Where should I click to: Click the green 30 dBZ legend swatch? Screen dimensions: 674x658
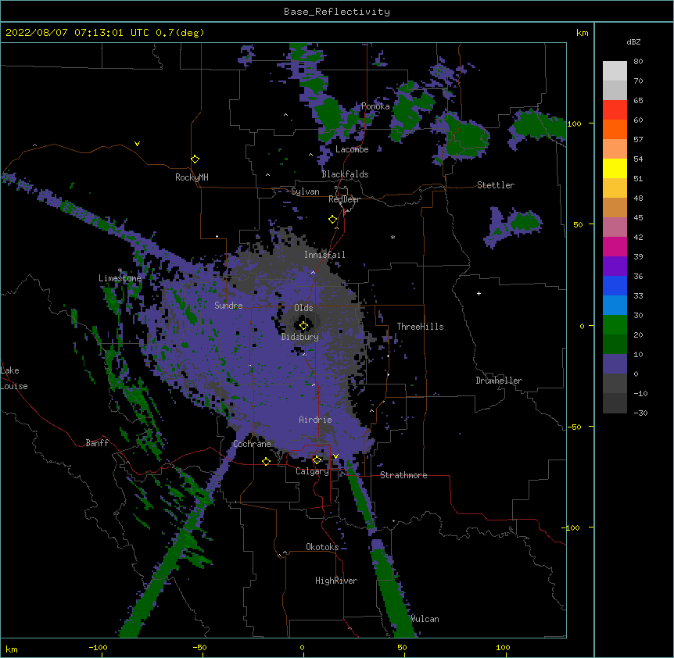tap(615, 325)
